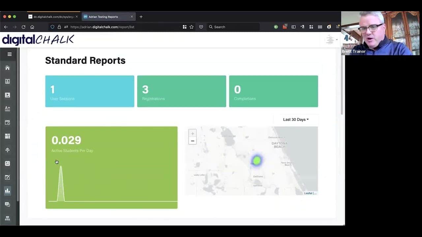Close the dc.digitalchalk.com tab
Screen dimensions: 422x237
coord(77,17)
